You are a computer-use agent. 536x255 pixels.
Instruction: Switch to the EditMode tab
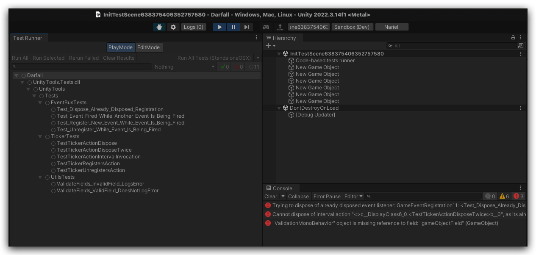tap(148, 47)
